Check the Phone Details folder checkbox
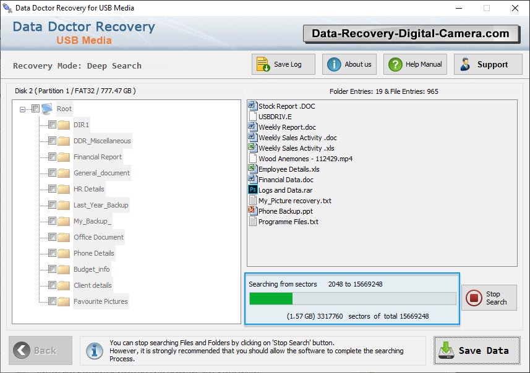The image size is (530, 373). tap(52, 253)
